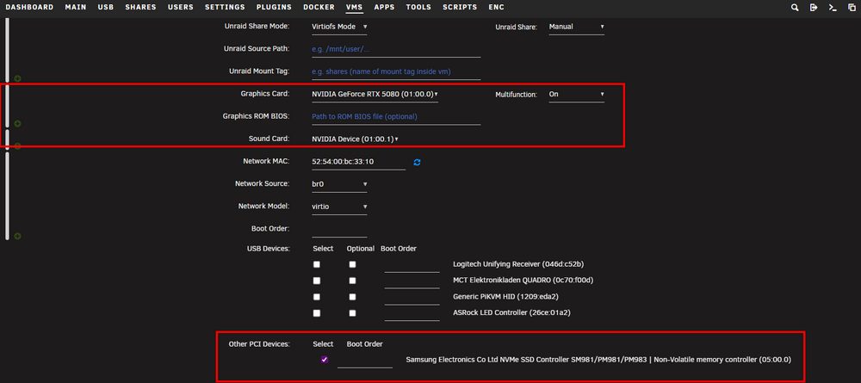
Task: Check Select for Generic PiKVM HID
Action: point(317,297)
